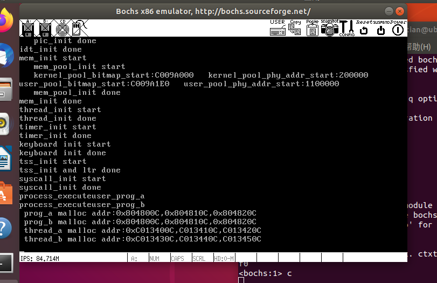Click the Paste clipboard icon
This screenshot has width=437, height=283.
[312, 28]
